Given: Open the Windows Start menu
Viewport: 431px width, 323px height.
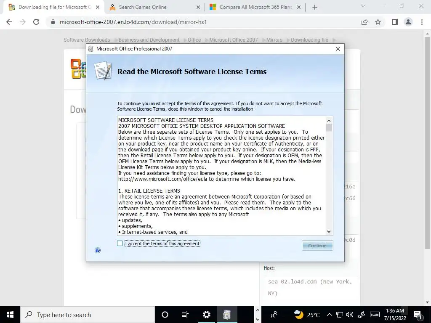Looking at the screenshot, I should click(x=10, y=315).
